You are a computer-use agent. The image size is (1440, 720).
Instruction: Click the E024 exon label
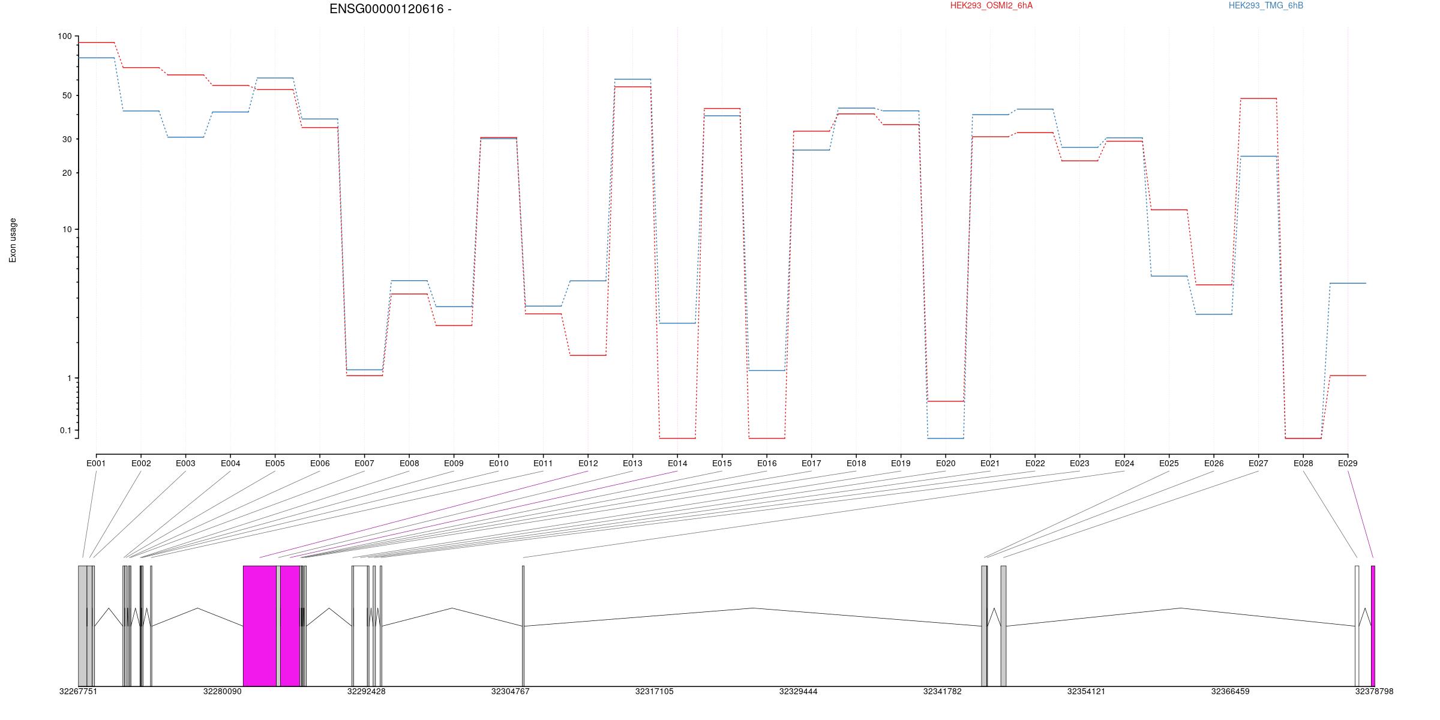[1124, 463]
